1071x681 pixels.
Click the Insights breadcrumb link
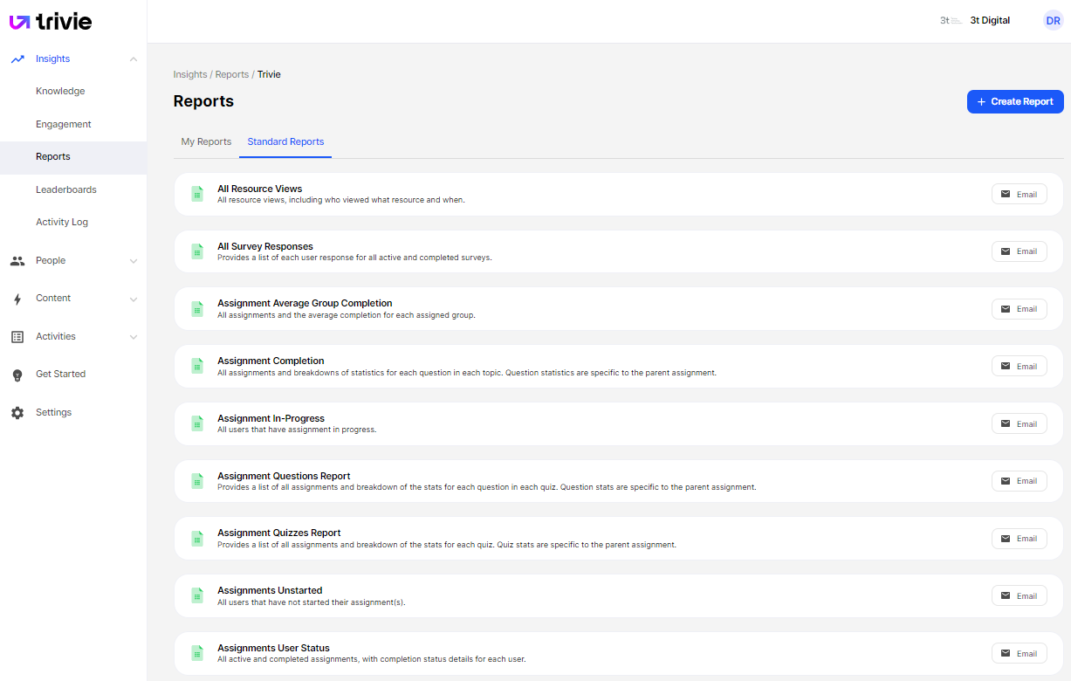coord(190,74)
